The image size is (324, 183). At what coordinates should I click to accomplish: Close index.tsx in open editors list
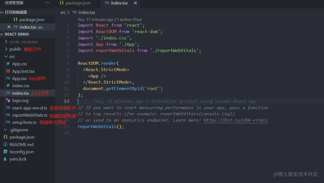pos(9,27)
